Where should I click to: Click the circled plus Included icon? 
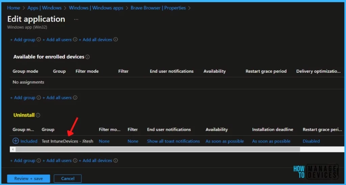pyautogui.click(x=16, y=141)
